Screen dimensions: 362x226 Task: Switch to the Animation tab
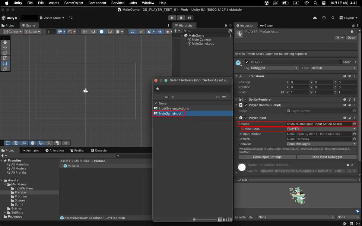pos(55,150)
